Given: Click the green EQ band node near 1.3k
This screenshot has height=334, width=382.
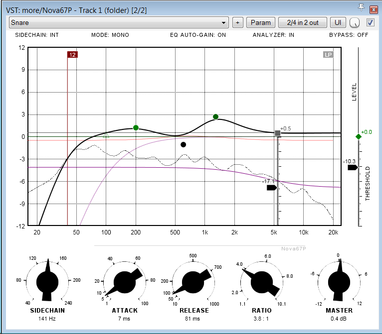Looking at the screenshot, I should (x=215, y=116).
